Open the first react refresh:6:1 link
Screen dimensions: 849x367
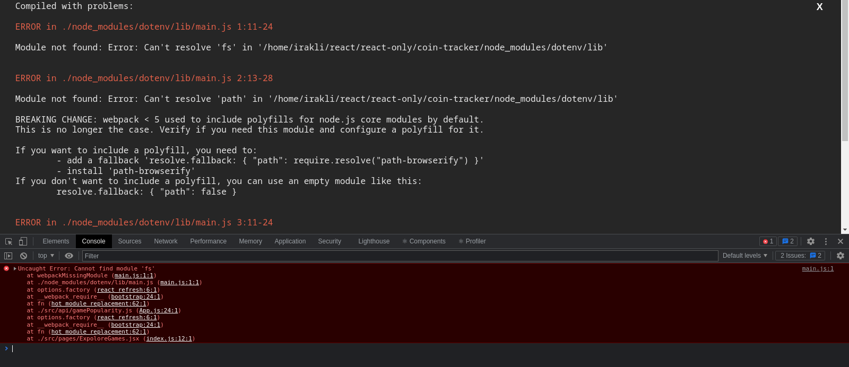127,290
